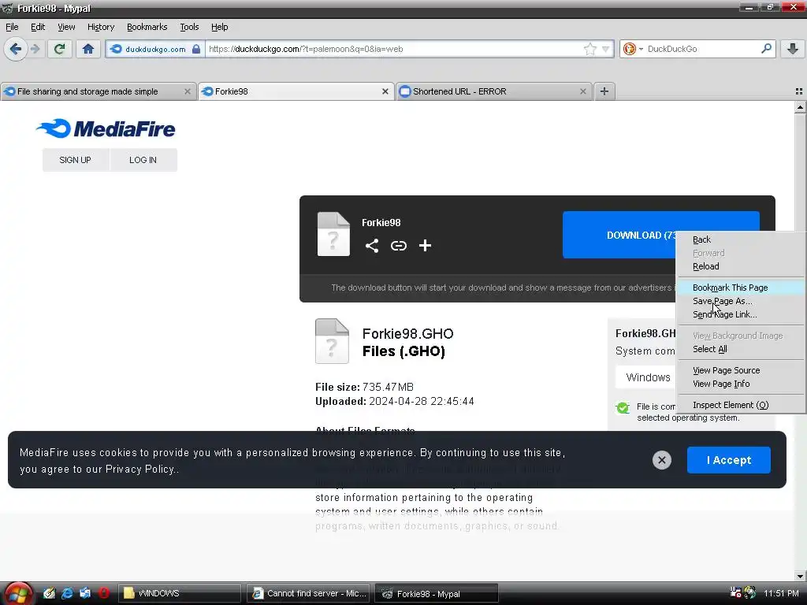Open the downloads arrow button
Screen dimensions: 807x605
793,49
